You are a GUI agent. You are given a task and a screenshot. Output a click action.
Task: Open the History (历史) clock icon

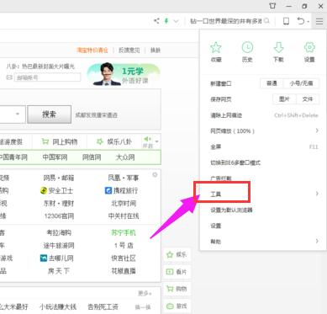[x=247, y=48]
